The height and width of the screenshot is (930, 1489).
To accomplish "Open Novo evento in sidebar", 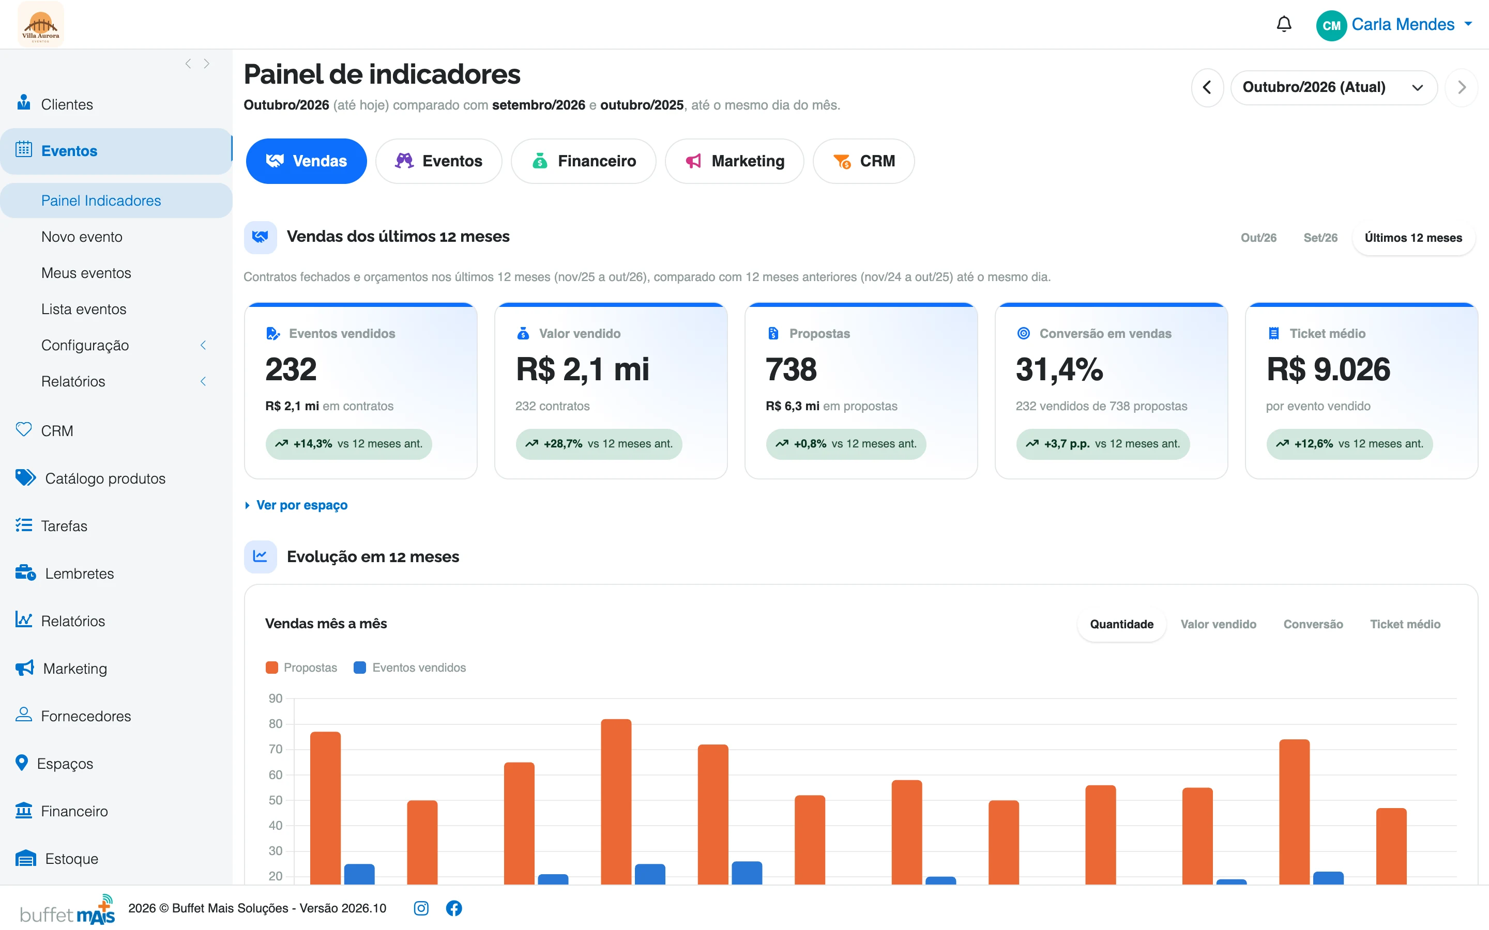I will click(82, 237).
